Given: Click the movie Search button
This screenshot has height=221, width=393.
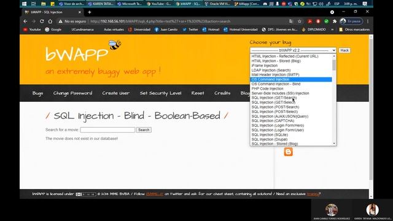Looking at the screenshot, I should pos(144,130).
